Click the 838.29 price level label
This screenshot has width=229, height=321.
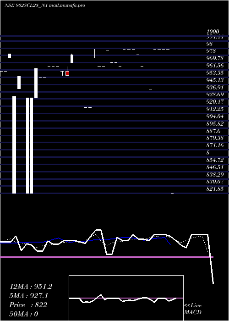point(215,174)
